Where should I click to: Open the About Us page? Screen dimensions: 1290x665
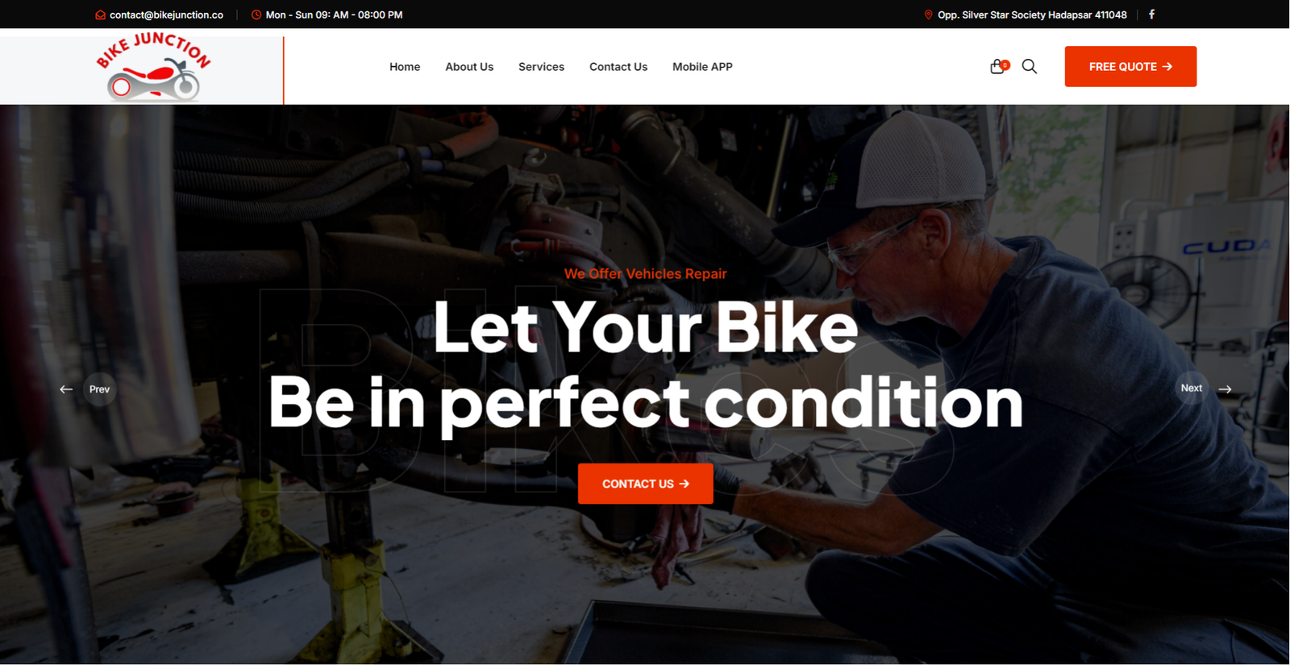469,67
